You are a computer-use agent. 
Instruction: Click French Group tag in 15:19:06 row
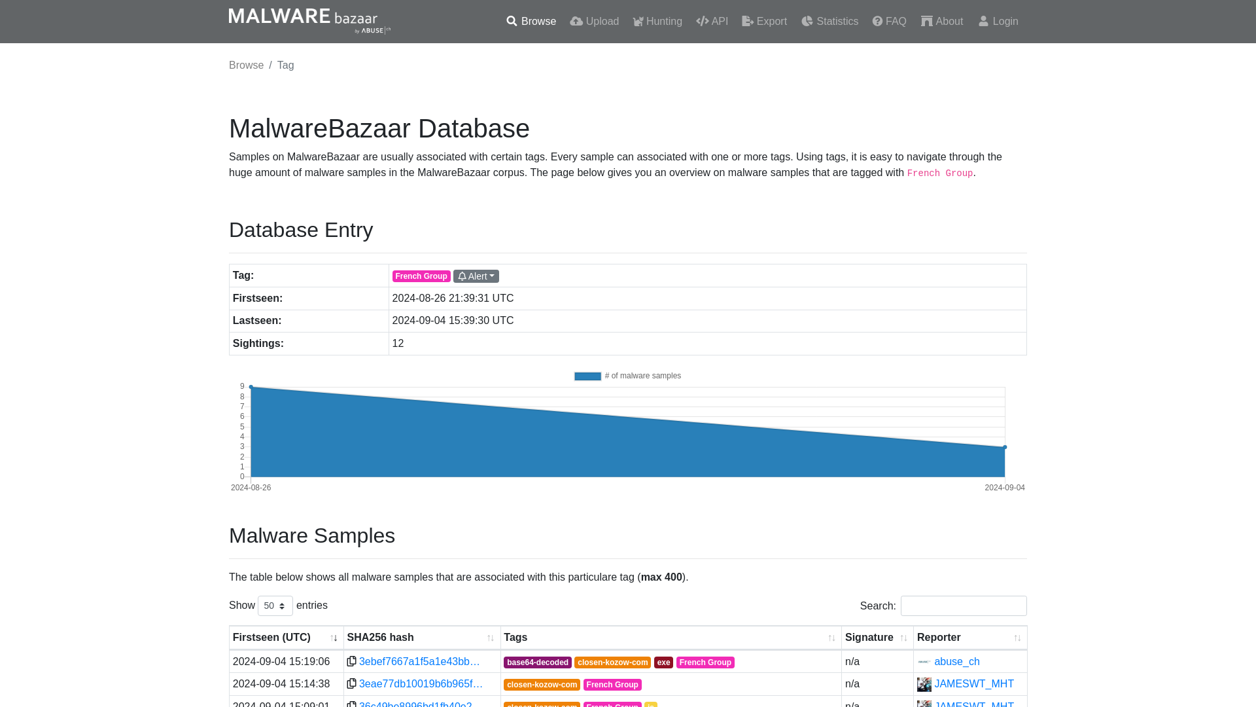pos(705,662)
